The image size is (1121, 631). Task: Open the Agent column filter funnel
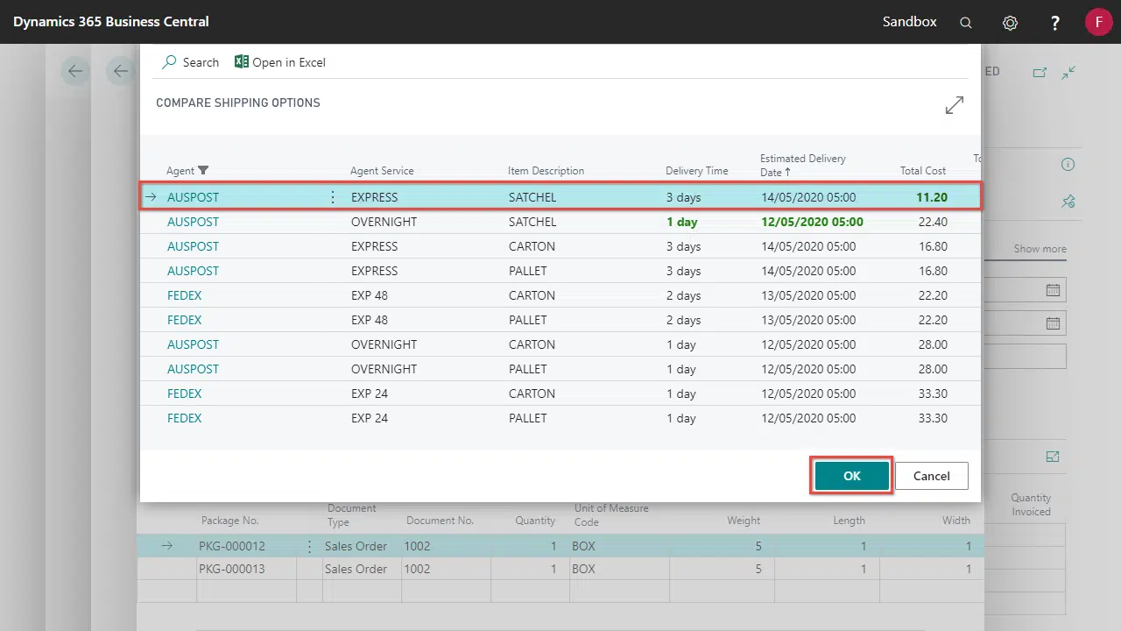[204, 171]
